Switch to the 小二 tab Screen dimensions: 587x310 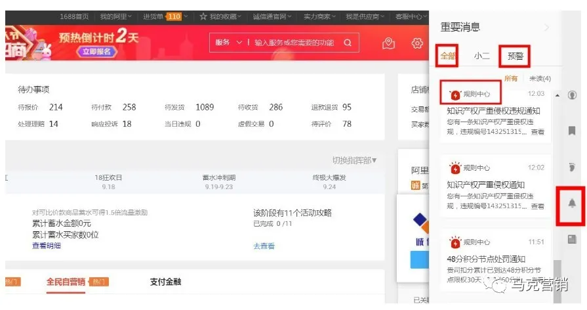pos(482,56)
